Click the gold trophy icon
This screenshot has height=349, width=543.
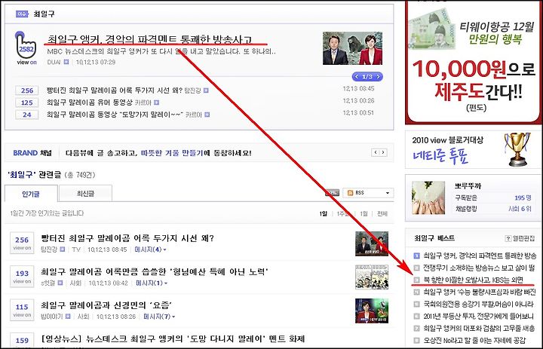pos(517,149)
